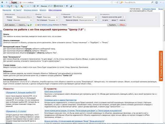Expand the Город dropdown showing Иваново

(22, 20)
